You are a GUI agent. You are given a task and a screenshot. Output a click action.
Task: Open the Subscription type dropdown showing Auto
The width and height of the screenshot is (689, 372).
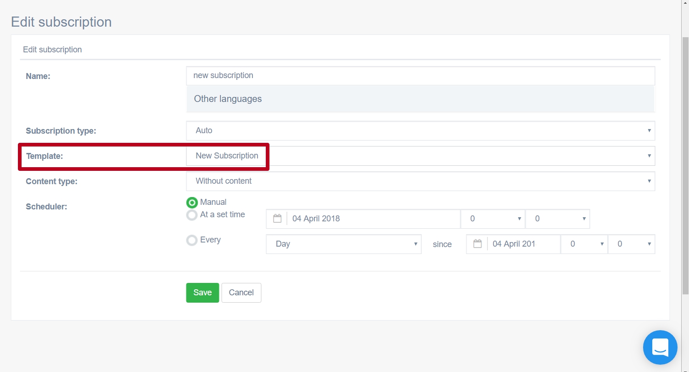pyautogui.click(x=420, y=130)
